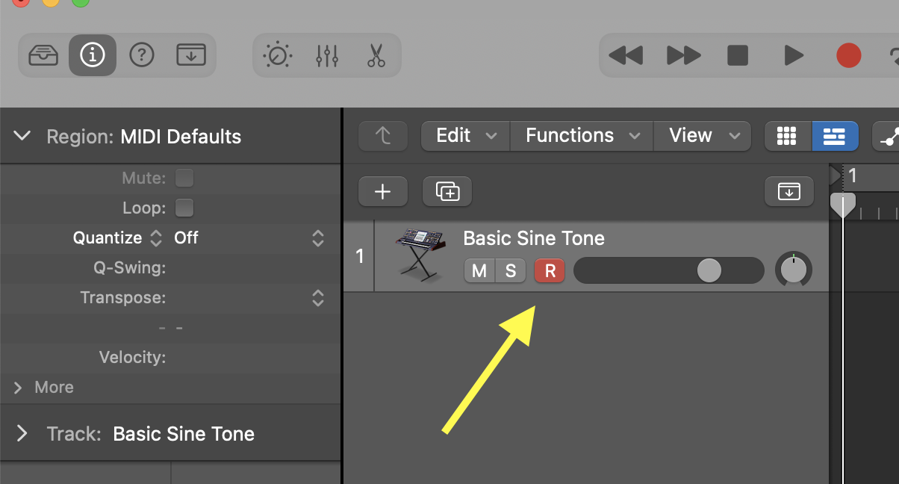The width and height of the screenshot is (899, 484).
Task: Enable the Loop checkbox in Region inspector
Action: click(x=184, y=208)
